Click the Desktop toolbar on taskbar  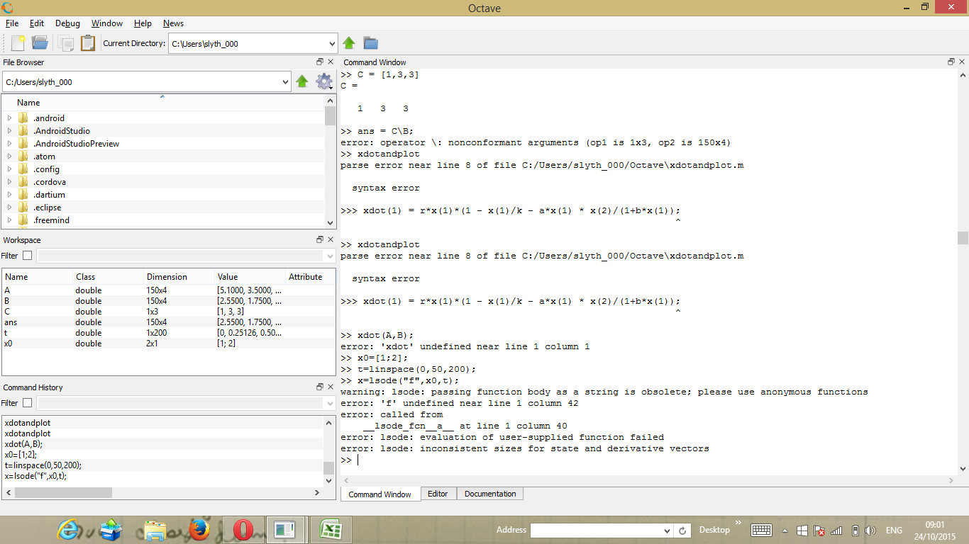(714, 530)
